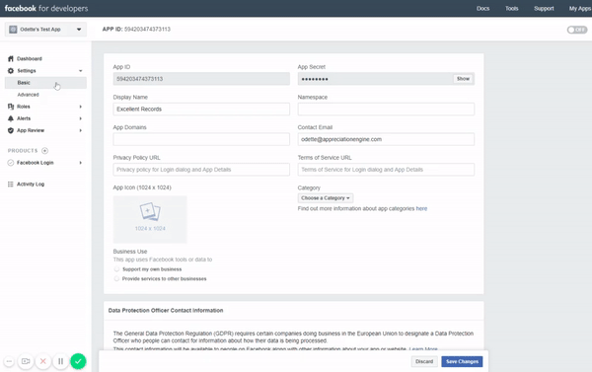Screen dimensions: 592x372
Task: Click the Privacy Policy URL field
Action: pos(201,169)
